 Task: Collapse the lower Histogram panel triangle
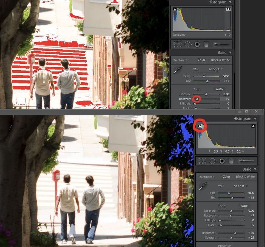click(x=255, y=119)
